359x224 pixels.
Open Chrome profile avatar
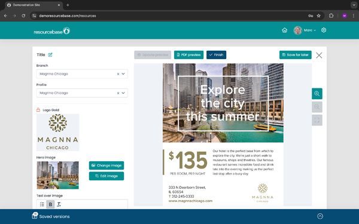[345, 16]
